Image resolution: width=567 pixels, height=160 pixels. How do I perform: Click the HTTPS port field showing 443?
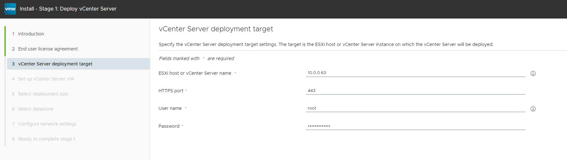coord(415,91)
